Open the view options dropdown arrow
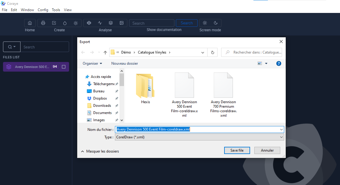 [x=266, y=63]
